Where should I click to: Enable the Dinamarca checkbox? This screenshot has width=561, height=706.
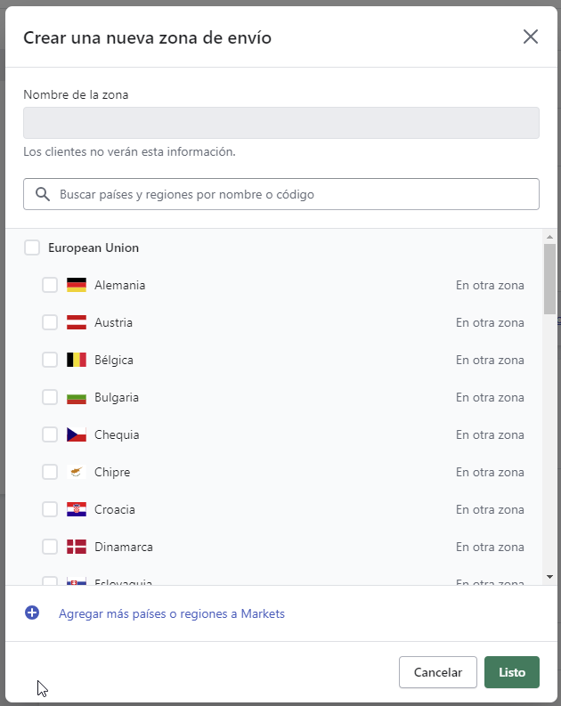click(x=50, y=547)
